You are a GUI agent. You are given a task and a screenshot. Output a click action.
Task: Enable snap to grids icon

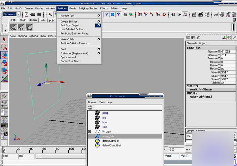click(x=140, y=14)
